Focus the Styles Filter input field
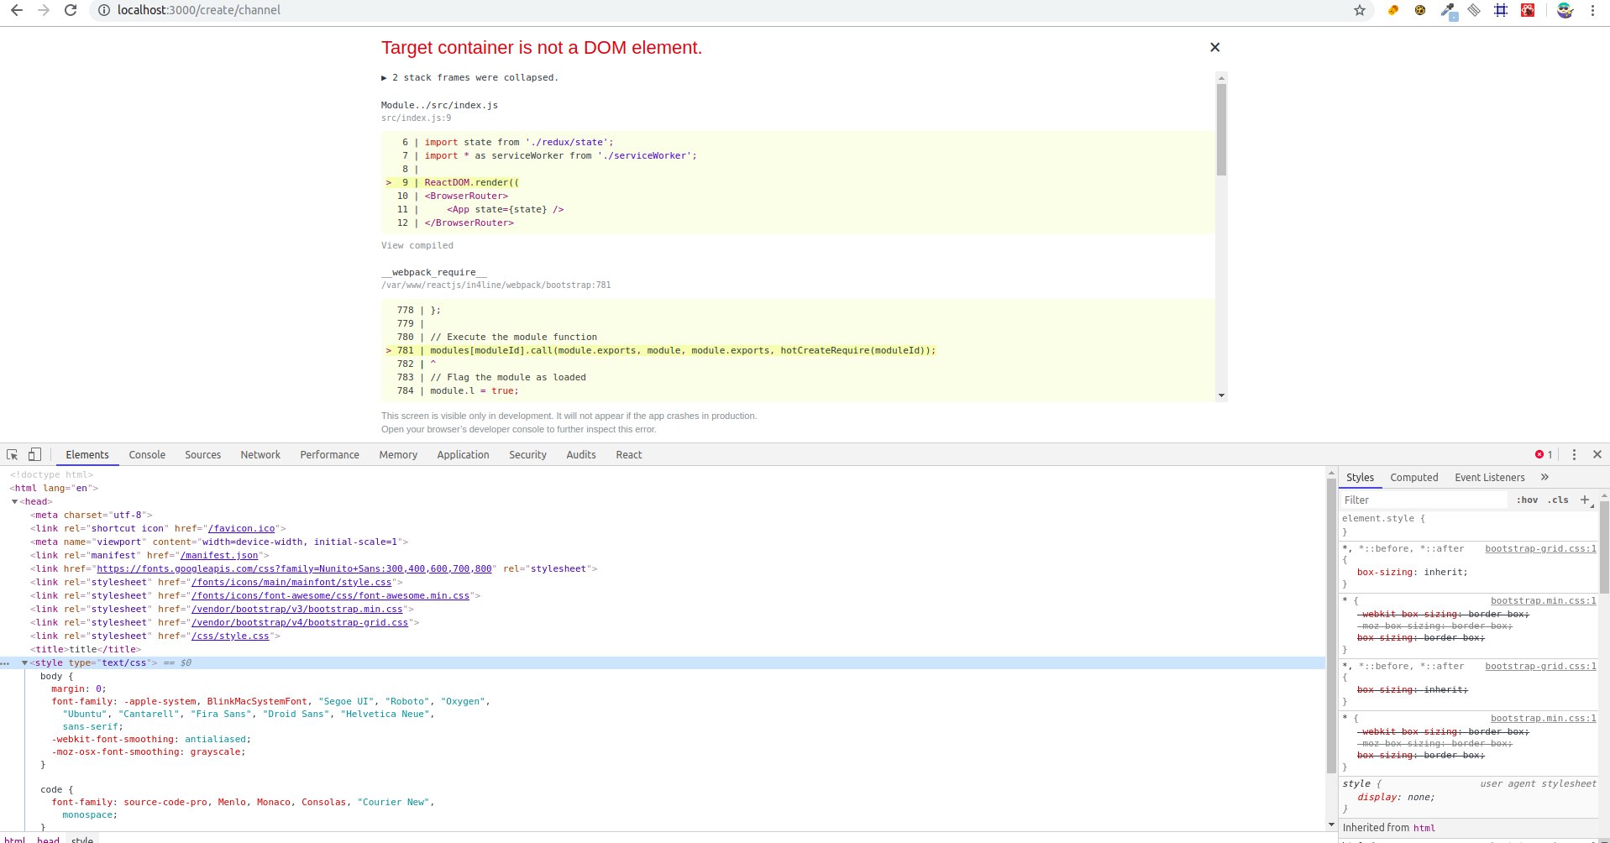This screenshot has width=1610, height=843. click(1423, 500)
